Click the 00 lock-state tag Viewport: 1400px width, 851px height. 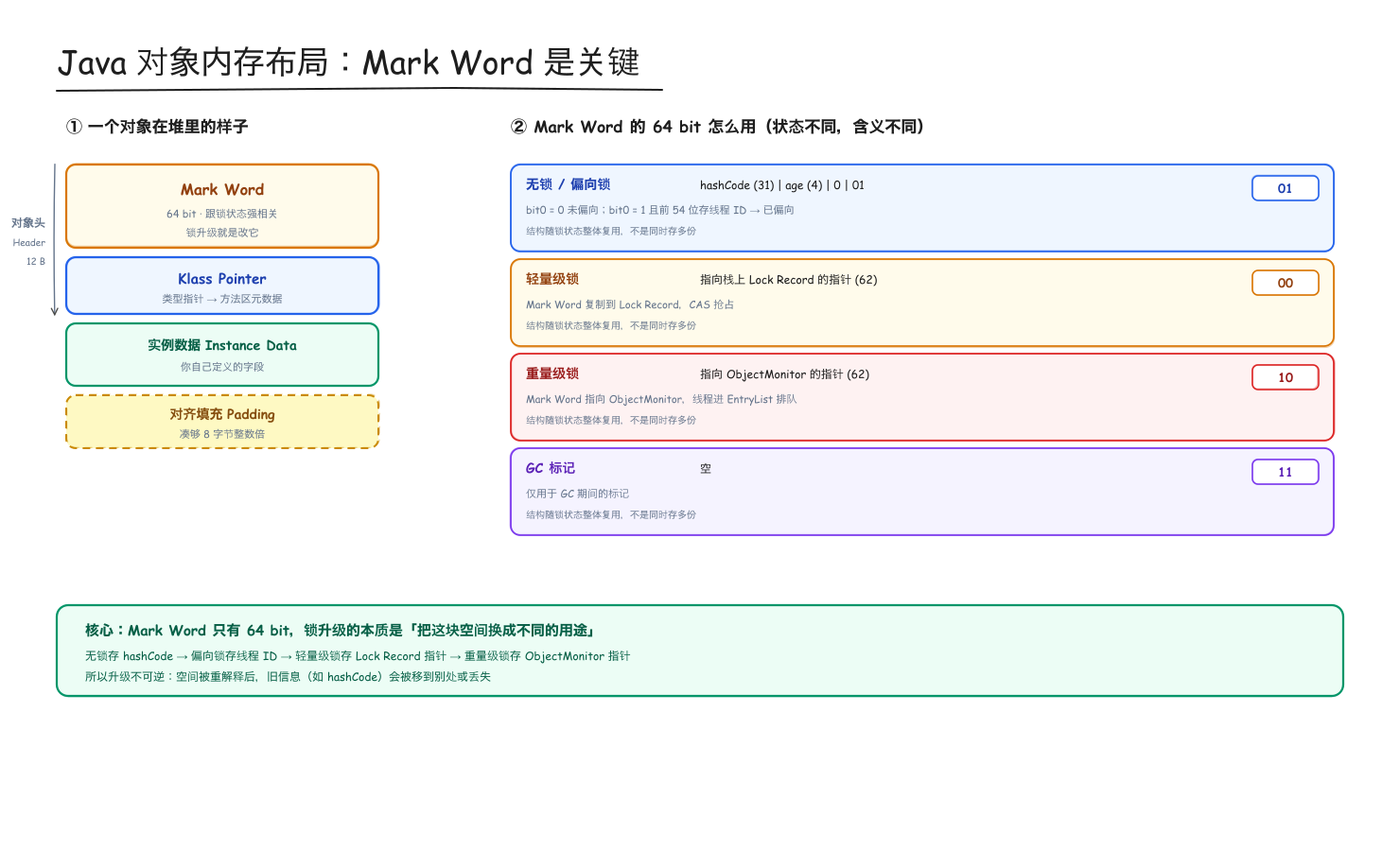[x=1285, y=283]
